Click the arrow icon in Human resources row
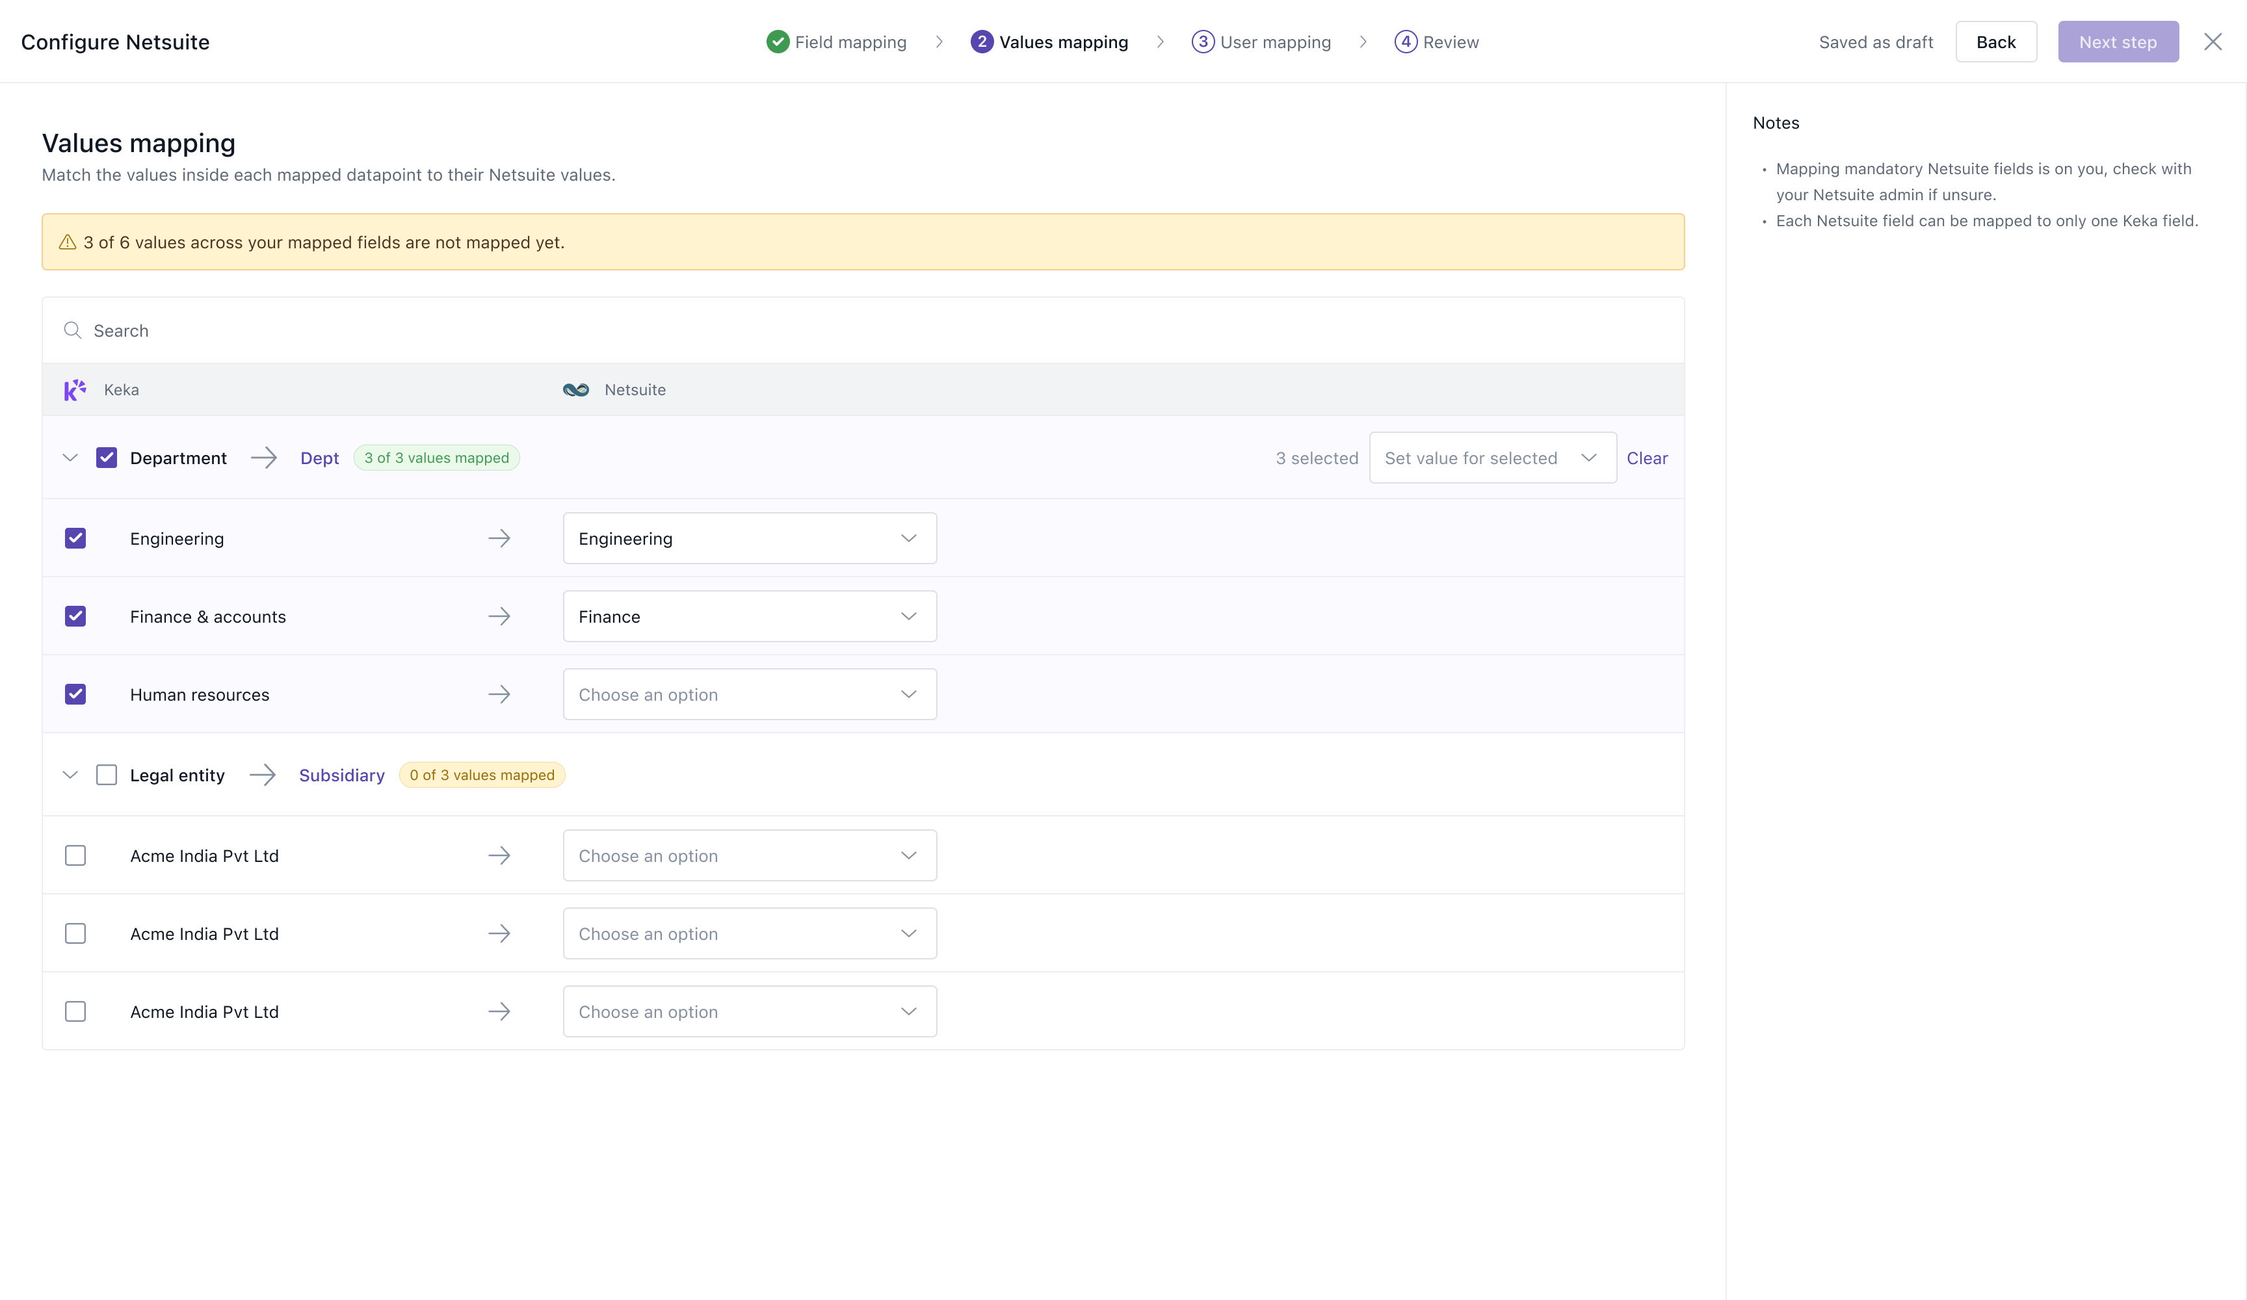Viewport: 2247px width, 1300px height. [x=499, y=694]
